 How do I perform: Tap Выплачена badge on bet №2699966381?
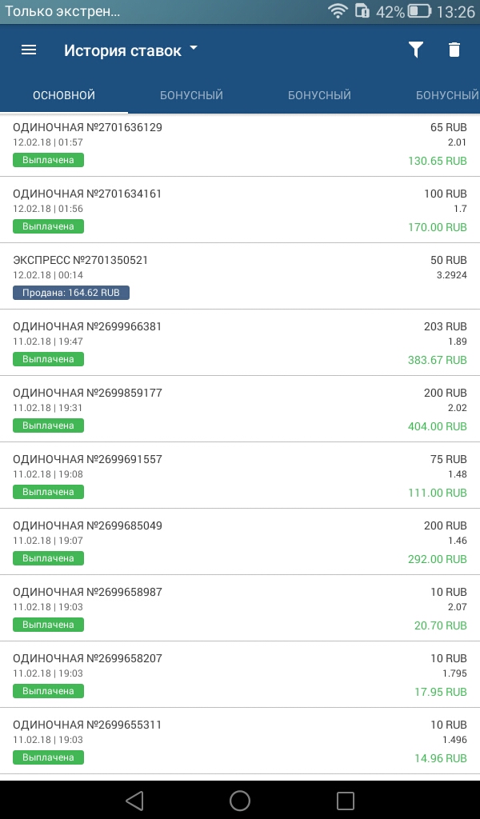pyautogui.click(x=48, y=359)
